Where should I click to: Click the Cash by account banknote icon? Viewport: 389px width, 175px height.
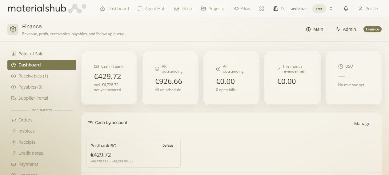tap(90, 123)
